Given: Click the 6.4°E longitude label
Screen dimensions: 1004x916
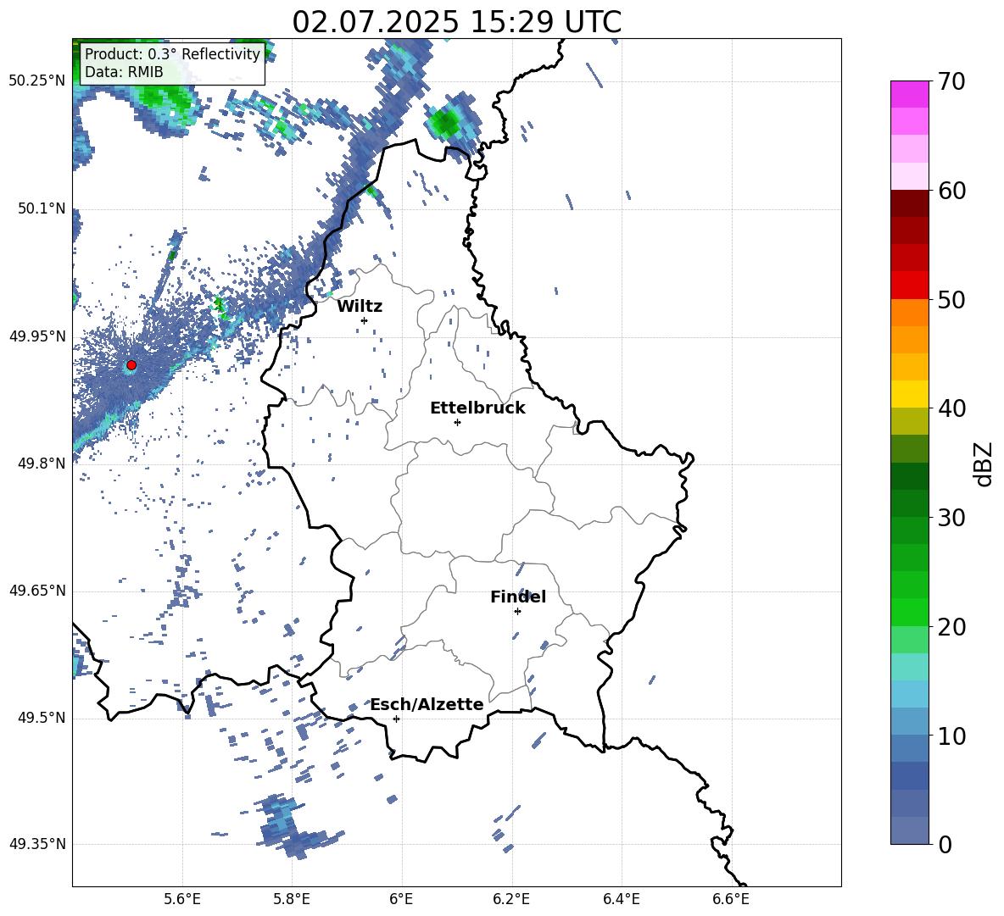Looking at the screenshot, I should click(x=621, y=899).
